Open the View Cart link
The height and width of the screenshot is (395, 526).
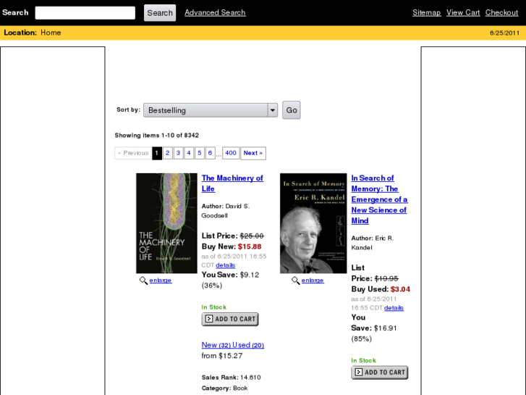coord(463,12)
